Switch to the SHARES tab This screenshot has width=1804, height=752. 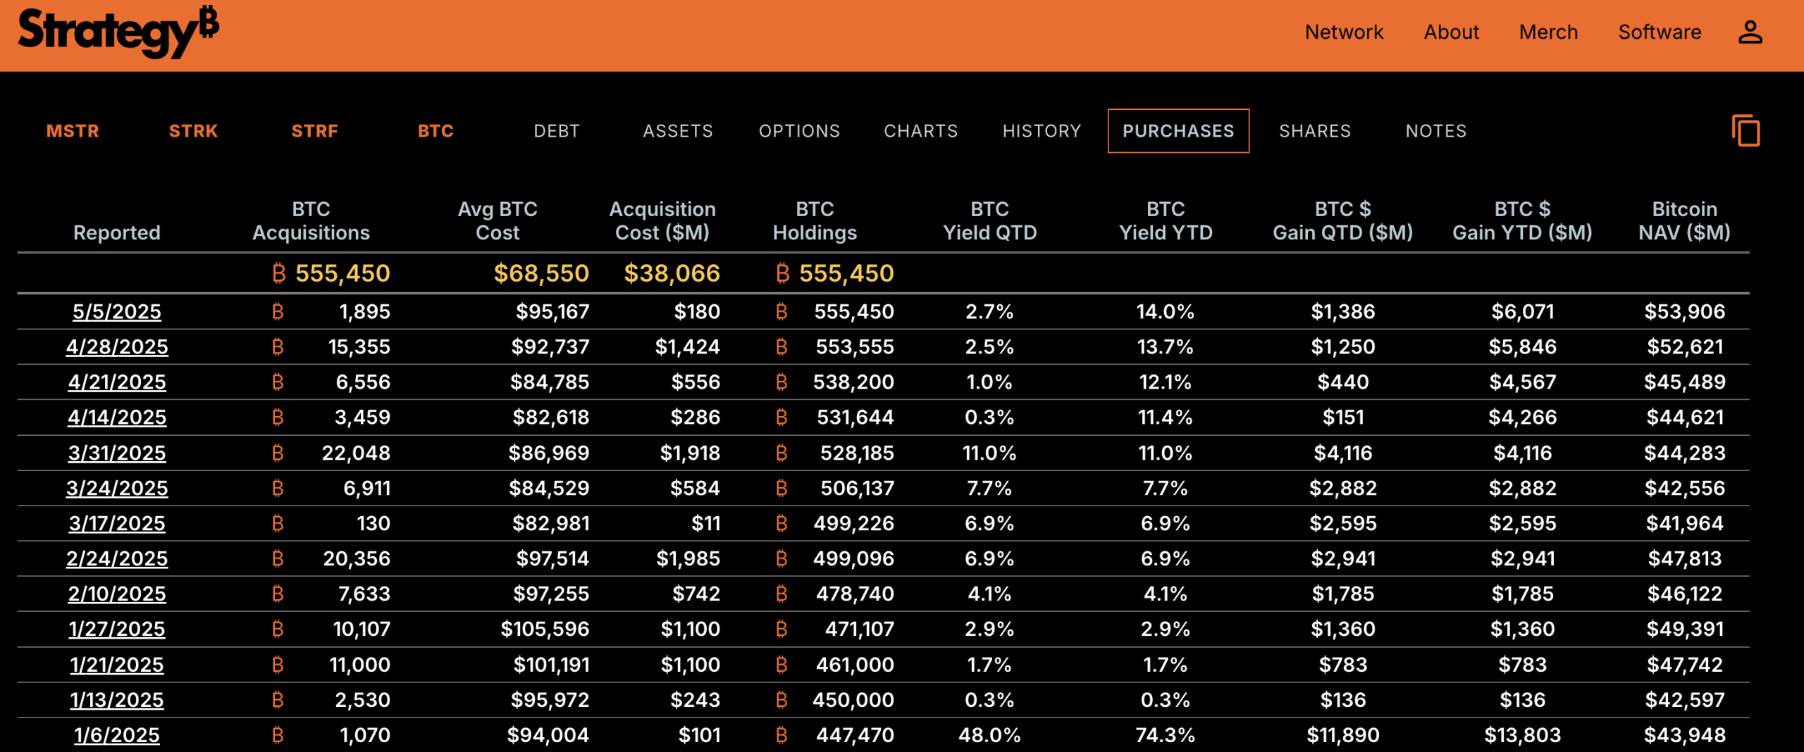tap(1315, 131)
